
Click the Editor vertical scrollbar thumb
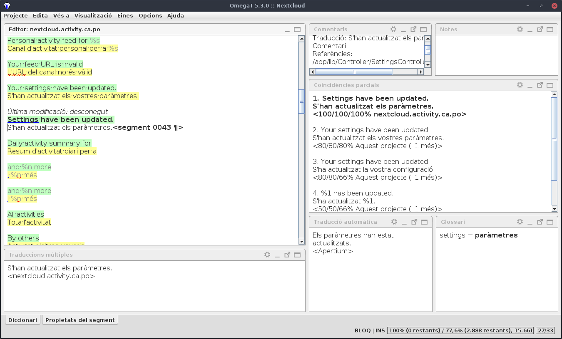point(302,101)
